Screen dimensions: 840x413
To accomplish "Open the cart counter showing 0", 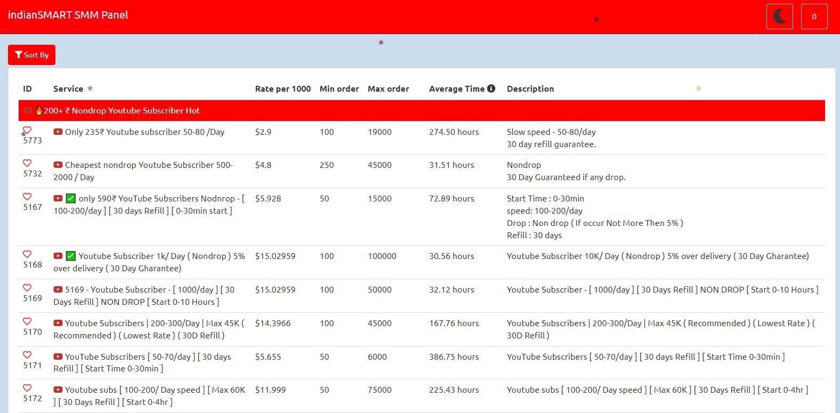I will click(x=814, y=17).
